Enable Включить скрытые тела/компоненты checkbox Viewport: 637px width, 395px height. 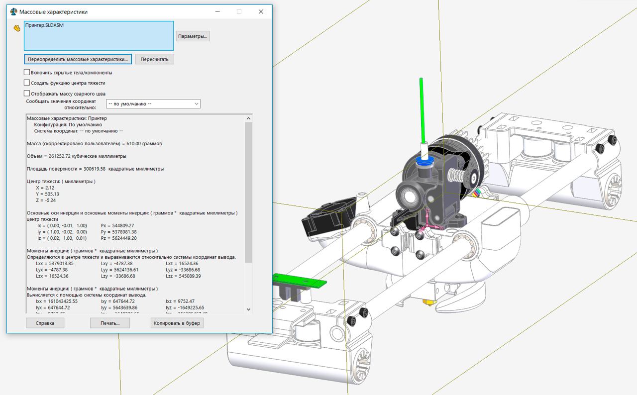click(x=27, y=73)
